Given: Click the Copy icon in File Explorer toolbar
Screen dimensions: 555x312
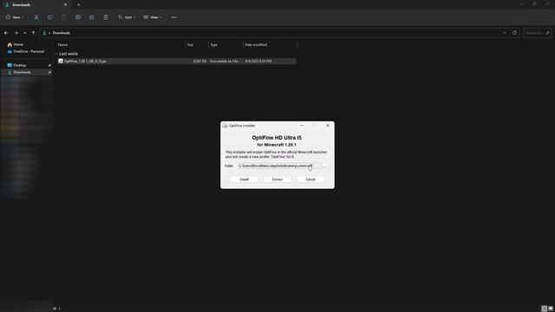Looking at the screenshot, I should point(50,17).
